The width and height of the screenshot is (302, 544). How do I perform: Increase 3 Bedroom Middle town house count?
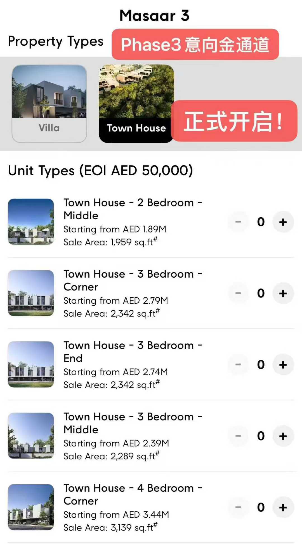pyautogui.click(x=283, y=436)
